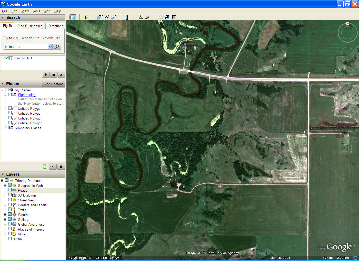359x261 pixels.
Task: Open the Add menu
Action: (x=47, y=11)
